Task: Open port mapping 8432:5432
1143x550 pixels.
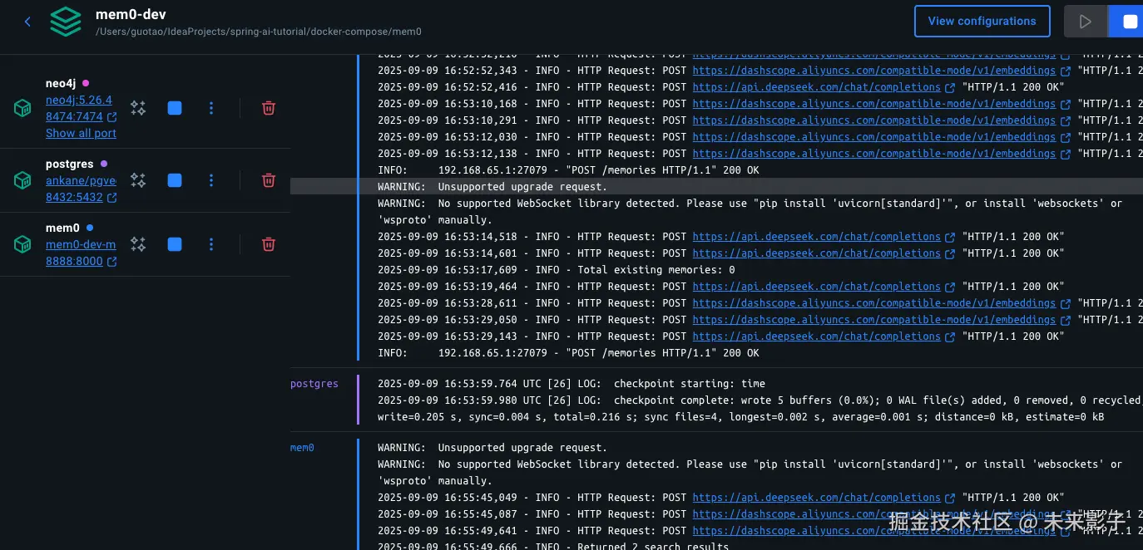Action: click(74, 197)
